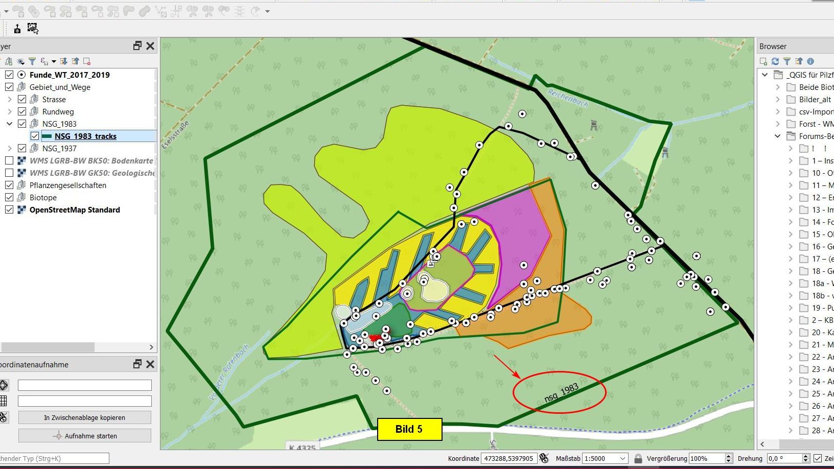The image size is (834, 469).
Task: Expand the Strasse group
Action: coord(9,99)
